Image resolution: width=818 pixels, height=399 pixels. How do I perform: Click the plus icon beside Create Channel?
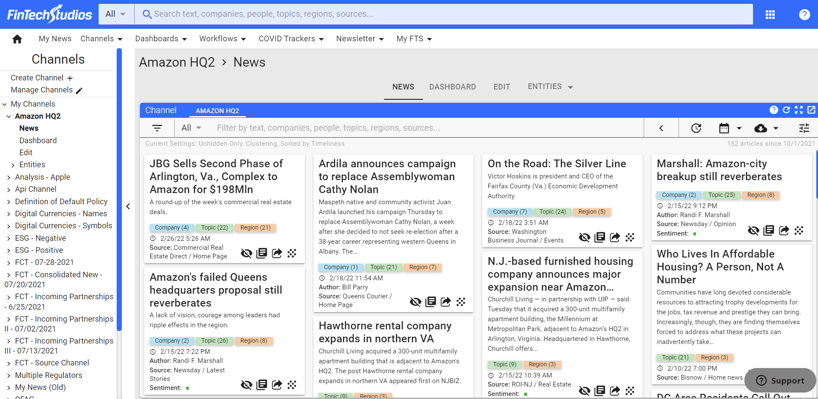[70, 78]
